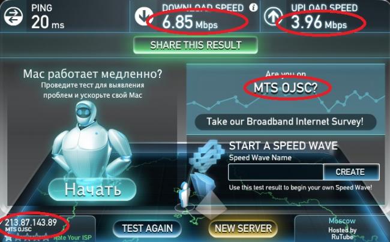390x242 pixels.
Task: Click the Начать button
Action: pos(92,189)
